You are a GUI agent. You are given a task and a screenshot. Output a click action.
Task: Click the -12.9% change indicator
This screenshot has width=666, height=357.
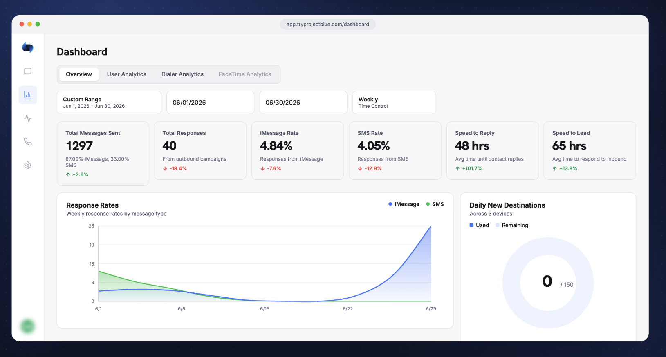coord(370,168)
